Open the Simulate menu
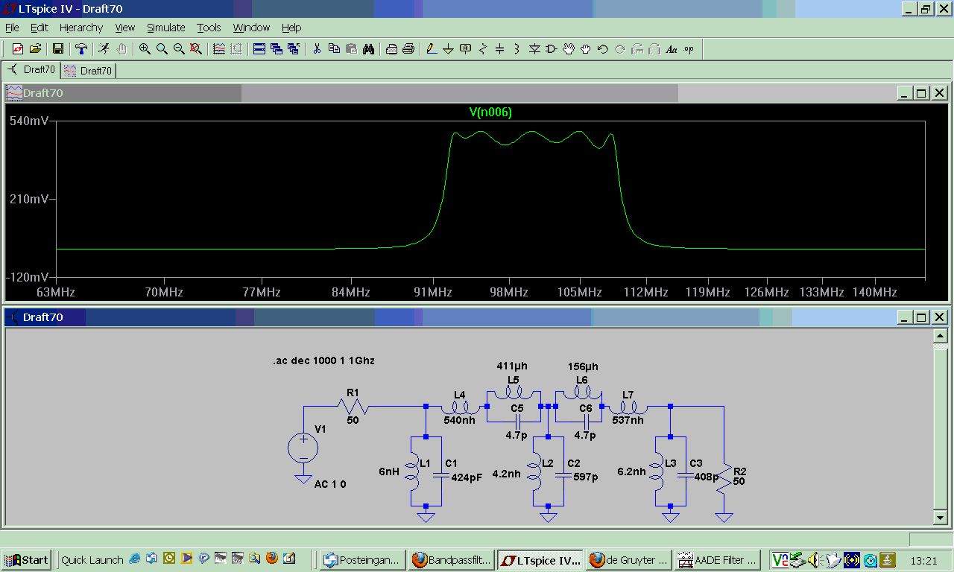The width and height of the screenshot is (954, 572). (165, 28)
